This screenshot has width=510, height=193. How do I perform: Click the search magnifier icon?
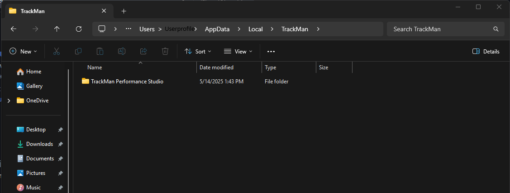tap(496, 29)
